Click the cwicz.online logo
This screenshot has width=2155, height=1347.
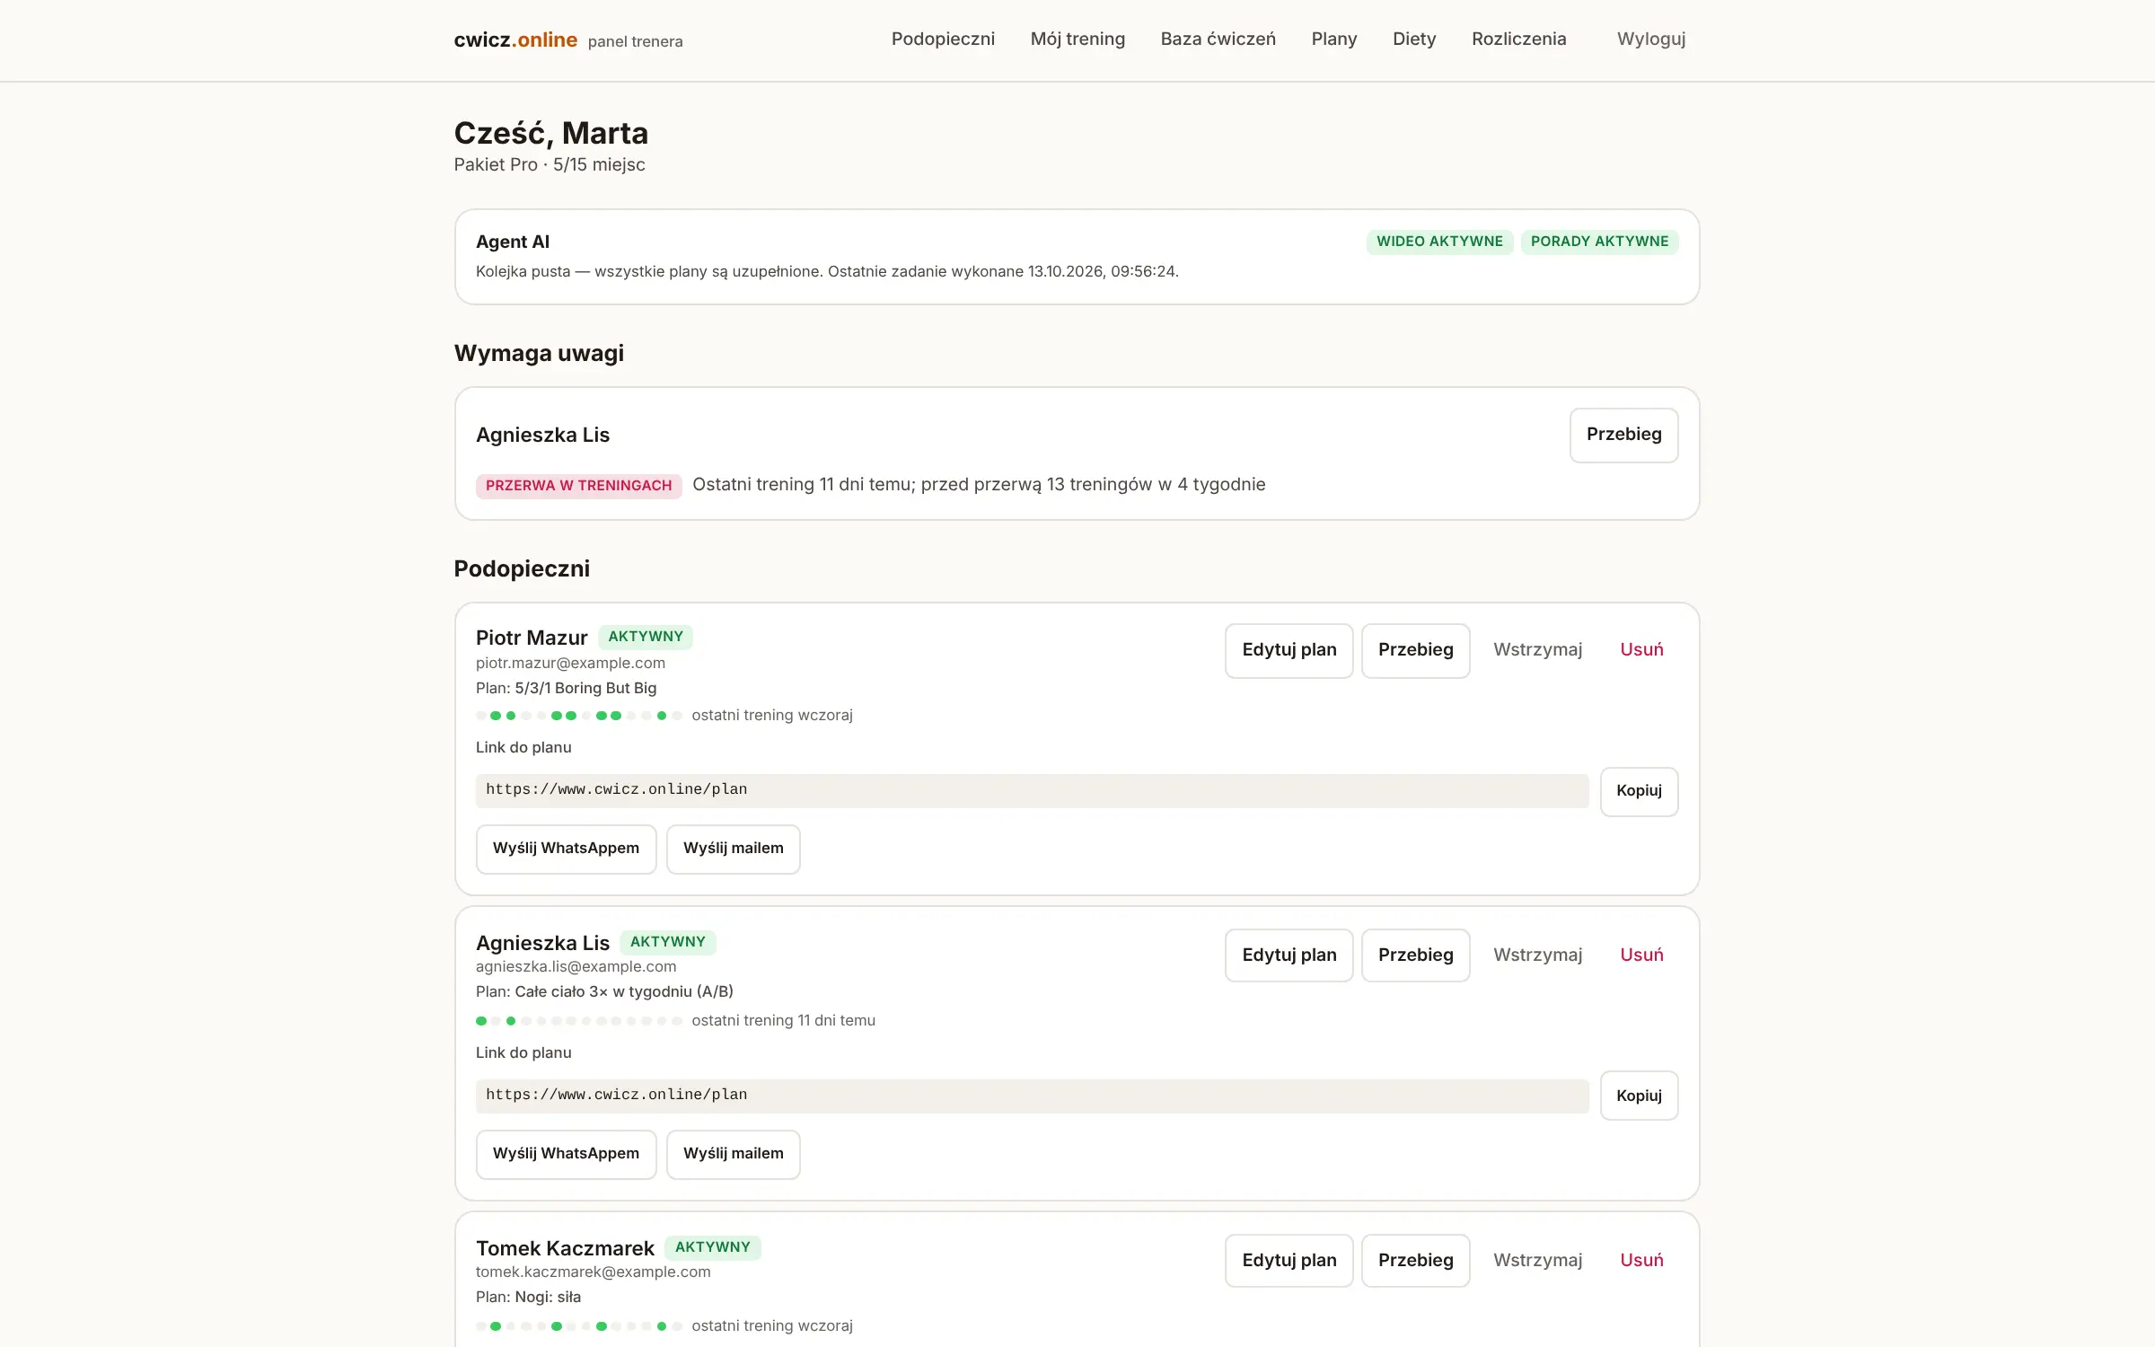(515, 40)
